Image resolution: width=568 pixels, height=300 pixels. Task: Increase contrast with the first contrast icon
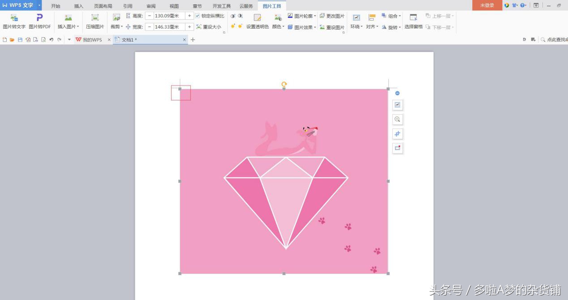coord(233,16)
